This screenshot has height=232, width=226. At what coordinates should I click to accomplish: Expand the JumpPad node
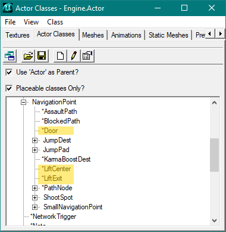34,150
